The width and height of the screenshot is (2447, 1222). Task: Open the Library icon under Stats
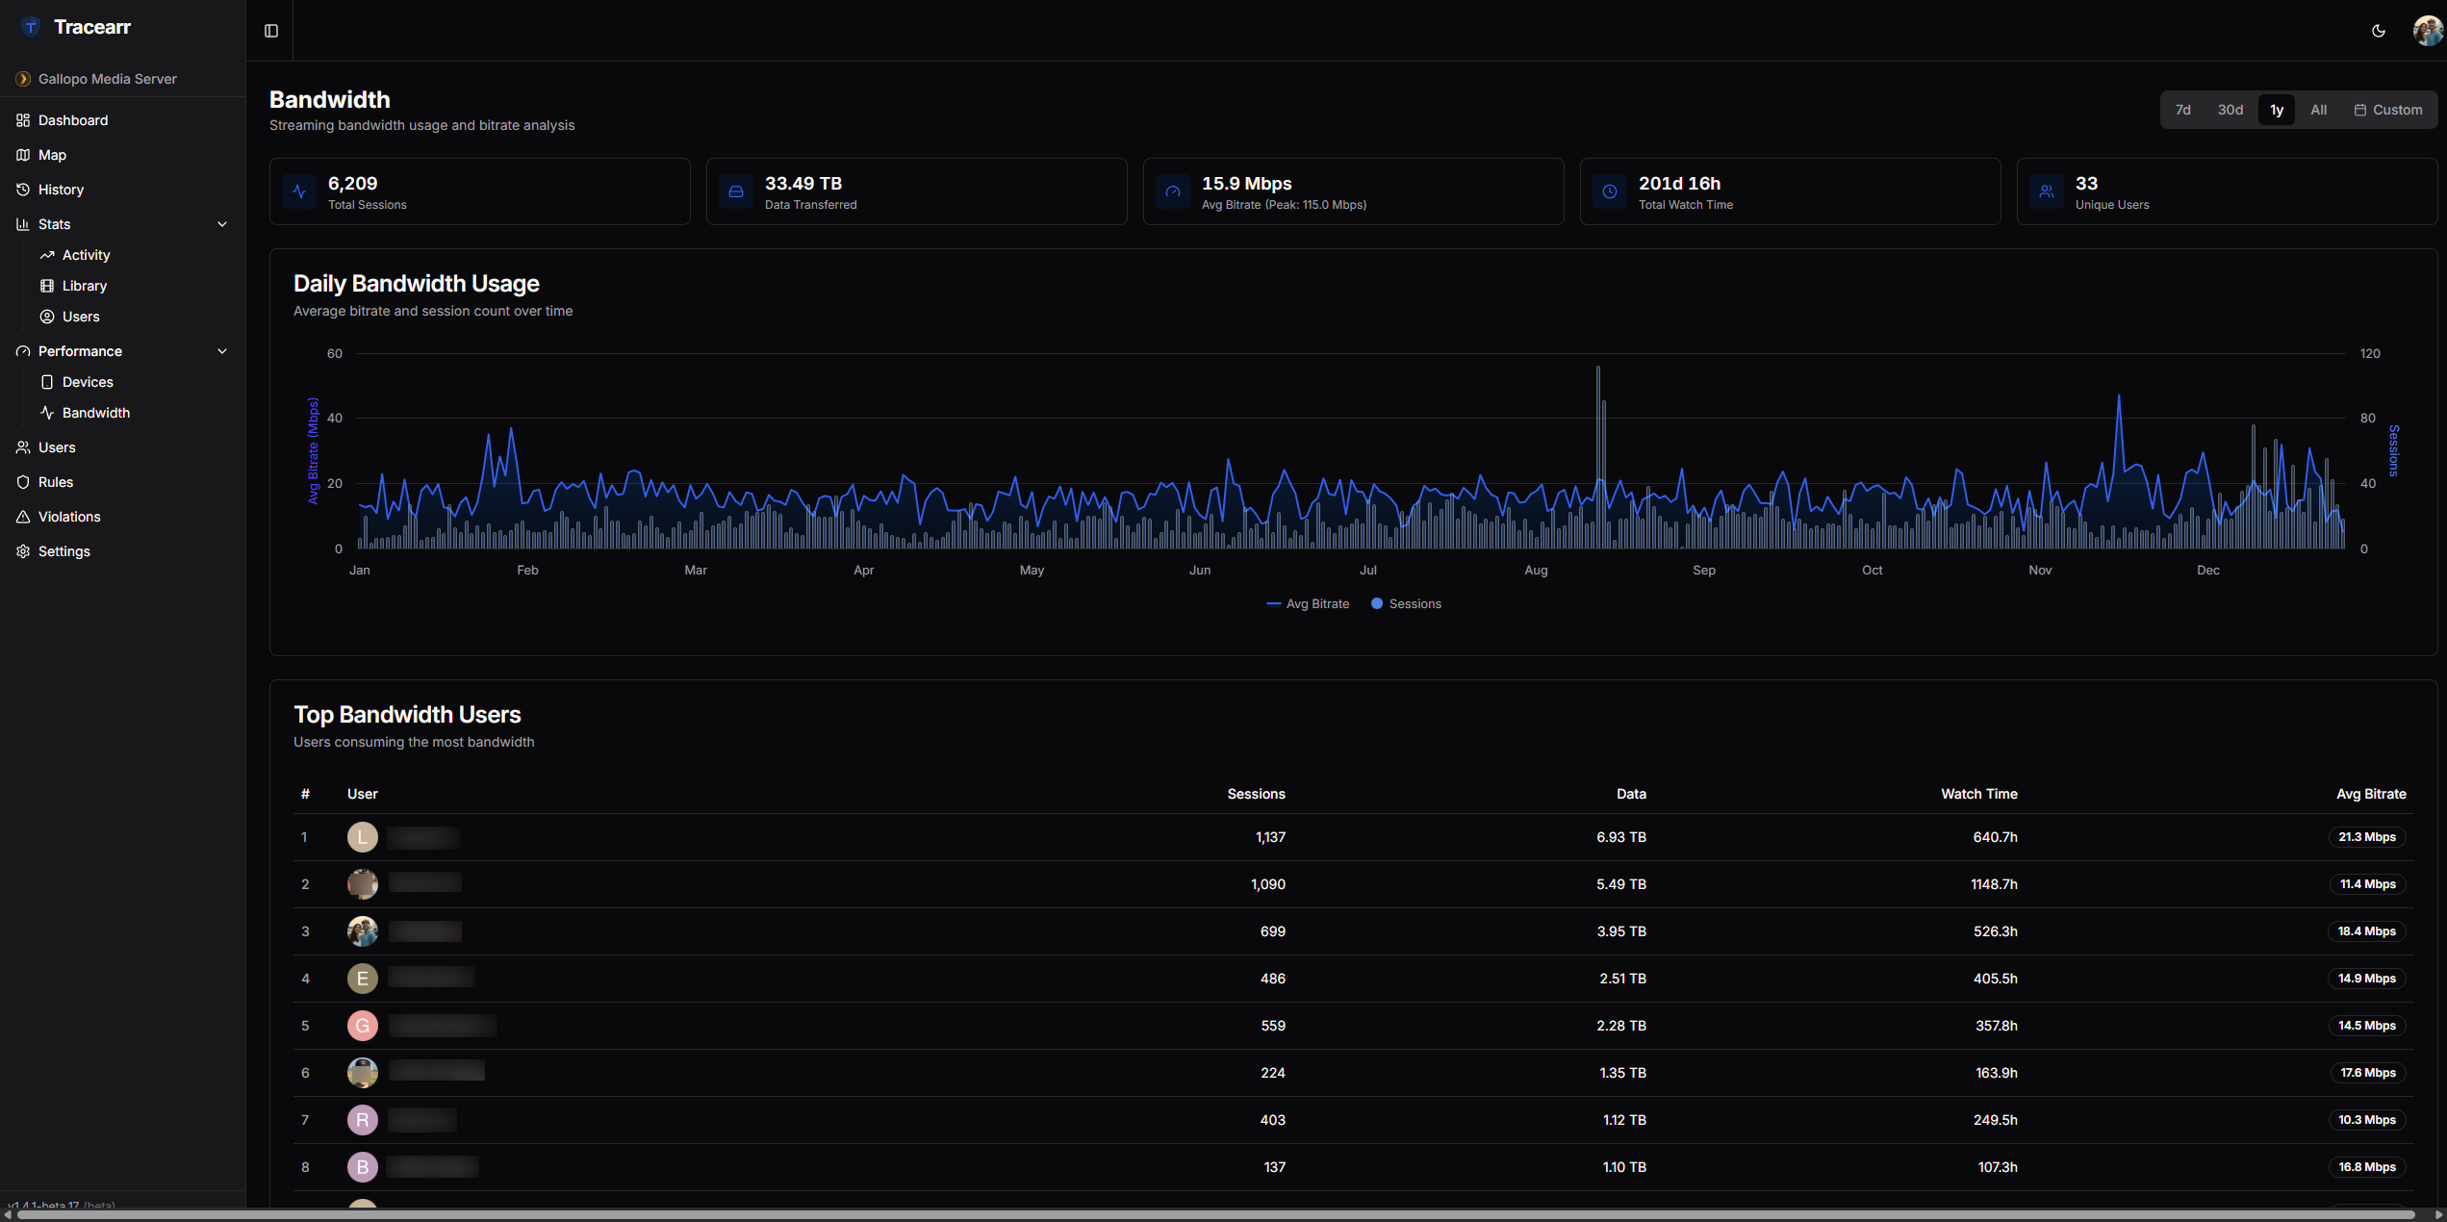click(47, 286)
